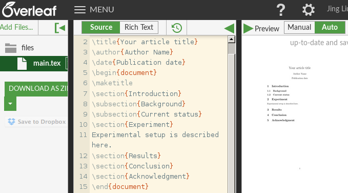This screenshot has width=348, height=193.
Task: Click line 5 \begin{document}
Action: tap(124, 73)
